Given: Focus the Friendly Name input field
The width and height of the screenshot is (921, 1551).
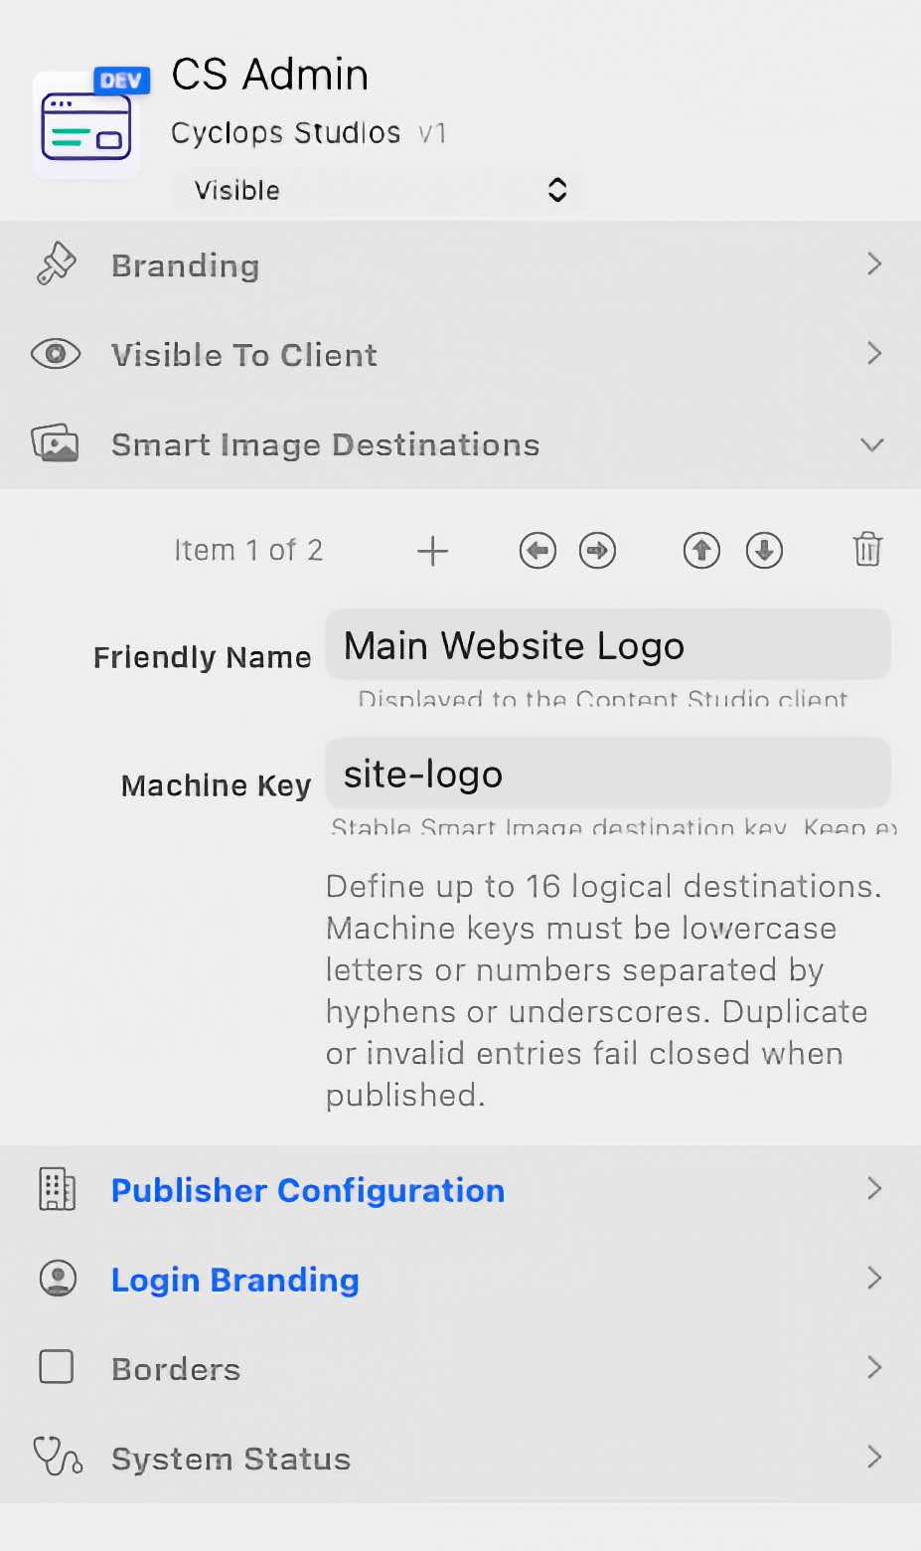Looking at the screenshot, I should [608, 645].
